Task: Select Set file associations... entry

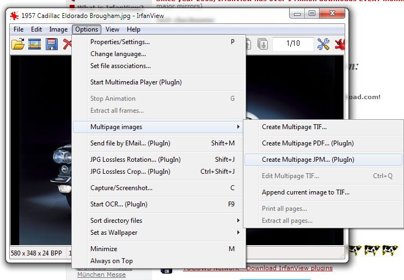Action: (x=159, y=66)
